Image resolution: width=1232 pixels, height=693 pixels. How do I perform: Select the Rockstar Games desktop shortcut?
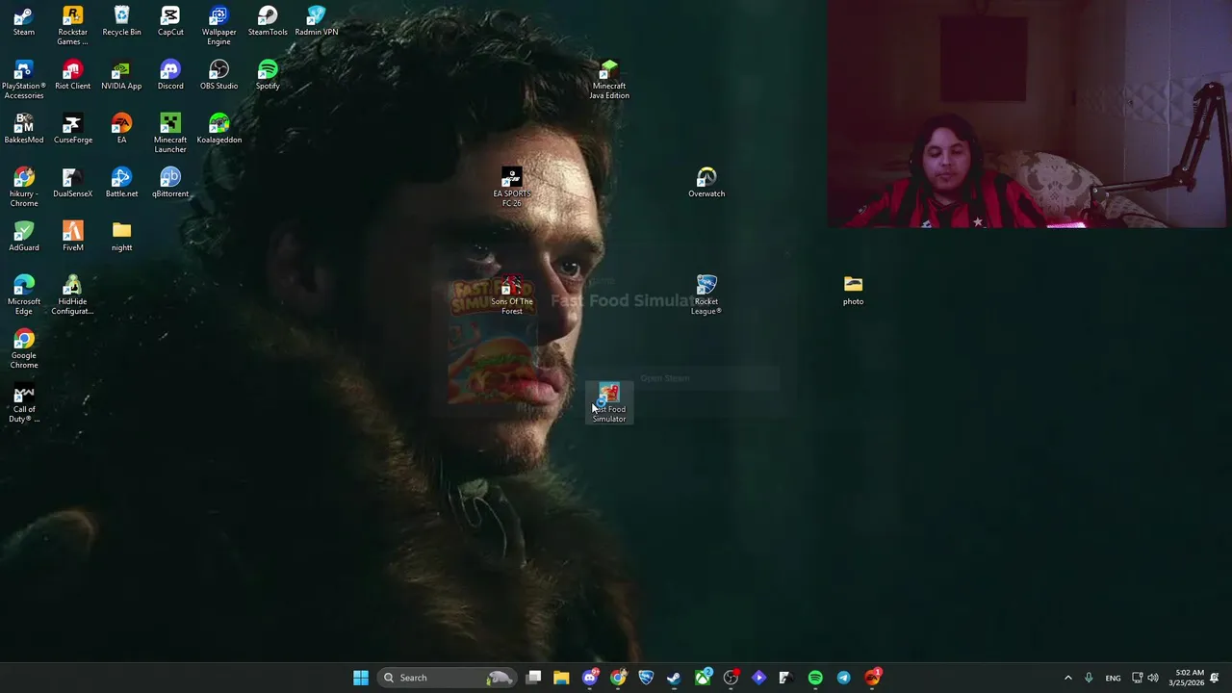72,25
